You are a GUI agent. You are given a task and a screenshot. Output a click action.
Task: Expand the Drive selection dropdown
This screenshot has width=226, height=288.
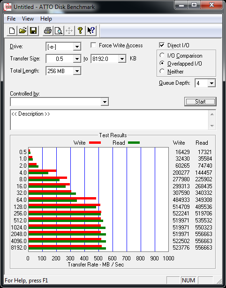coord(77,47)
